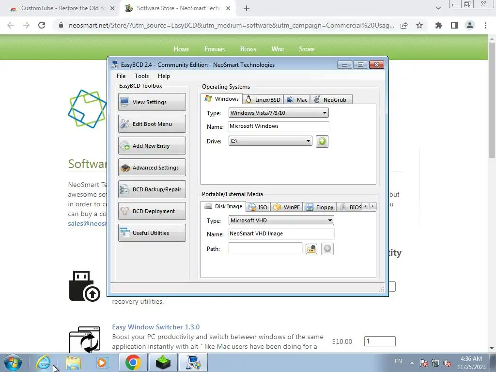496x372 pixels.
Task: Click the Home link in NeoSmart navbar
Action: [x=181, y=49]
